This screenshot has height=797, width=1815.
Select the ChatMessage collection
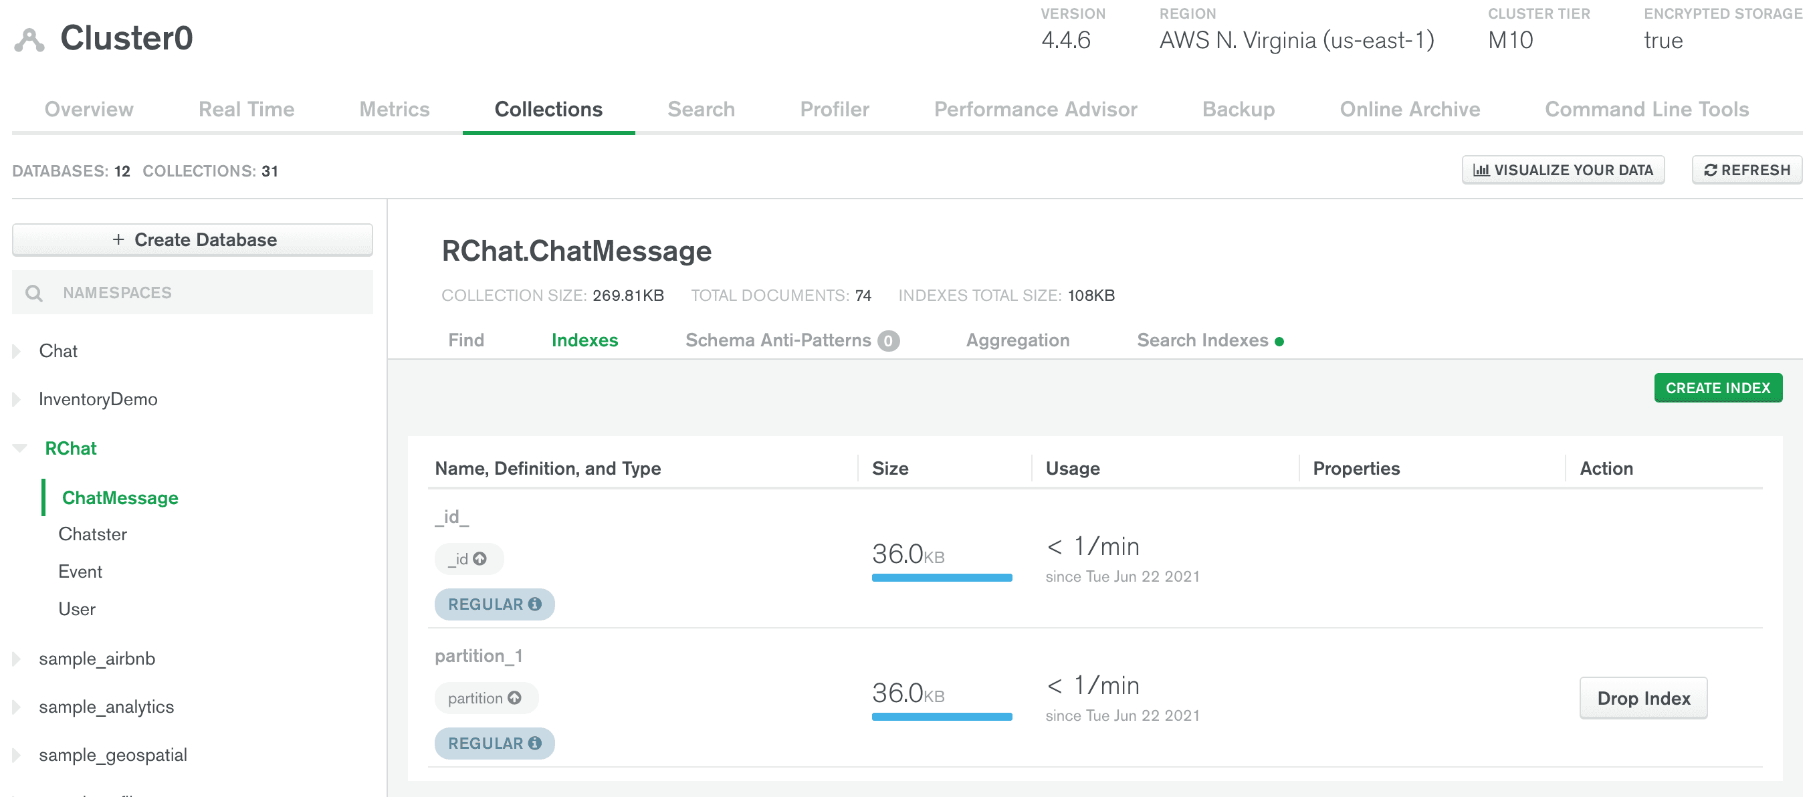point(119,496)
